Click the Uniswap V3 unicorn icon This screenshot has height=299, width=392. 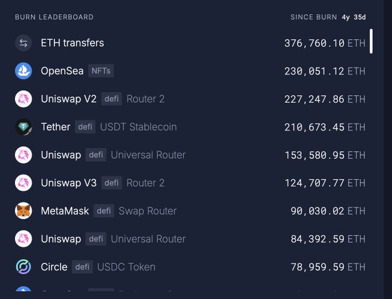click(x=23, y=183)
